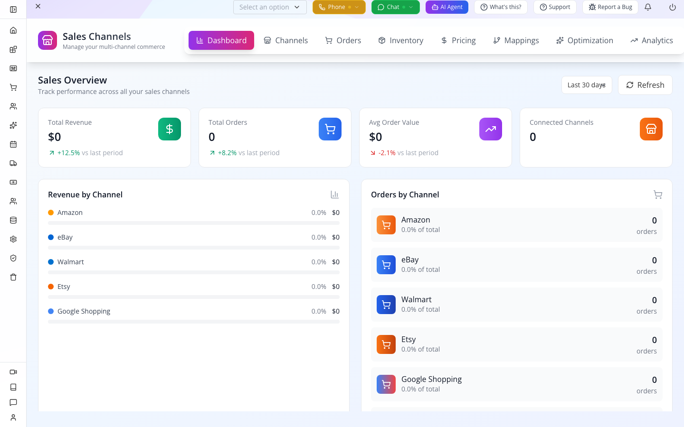Viewport: 684px width, 427px height.
Task: Click the shopping cart icon in the sidebar
Action: pos(13,87)
